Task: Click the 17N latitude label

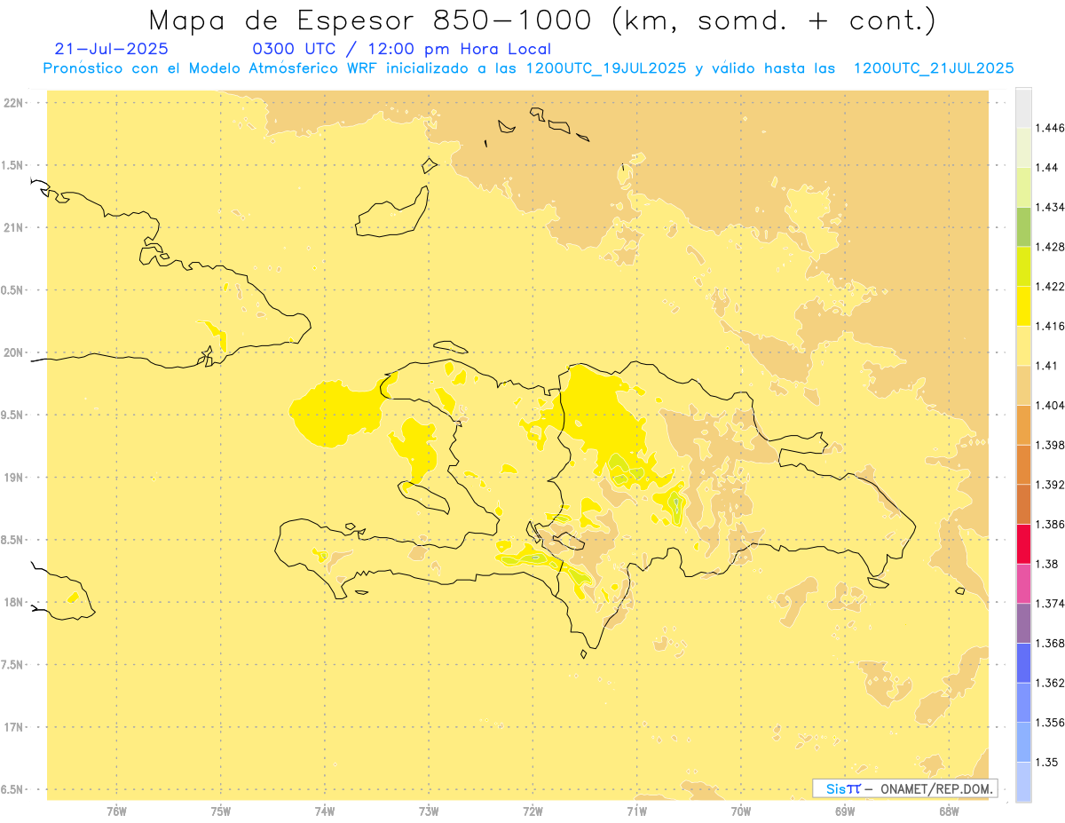Action: tap(13, 727)
